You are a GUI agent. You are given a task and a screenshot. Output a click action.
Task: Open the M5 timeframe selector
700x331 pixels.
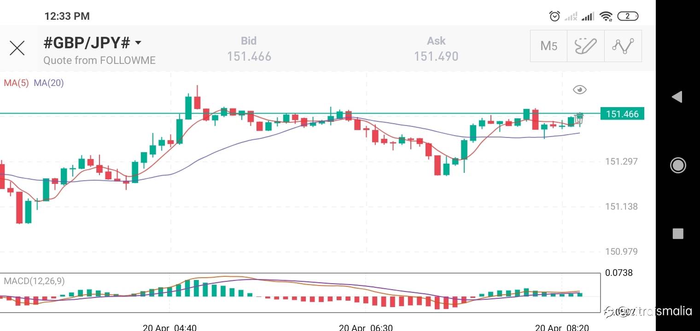coord(548,46)
